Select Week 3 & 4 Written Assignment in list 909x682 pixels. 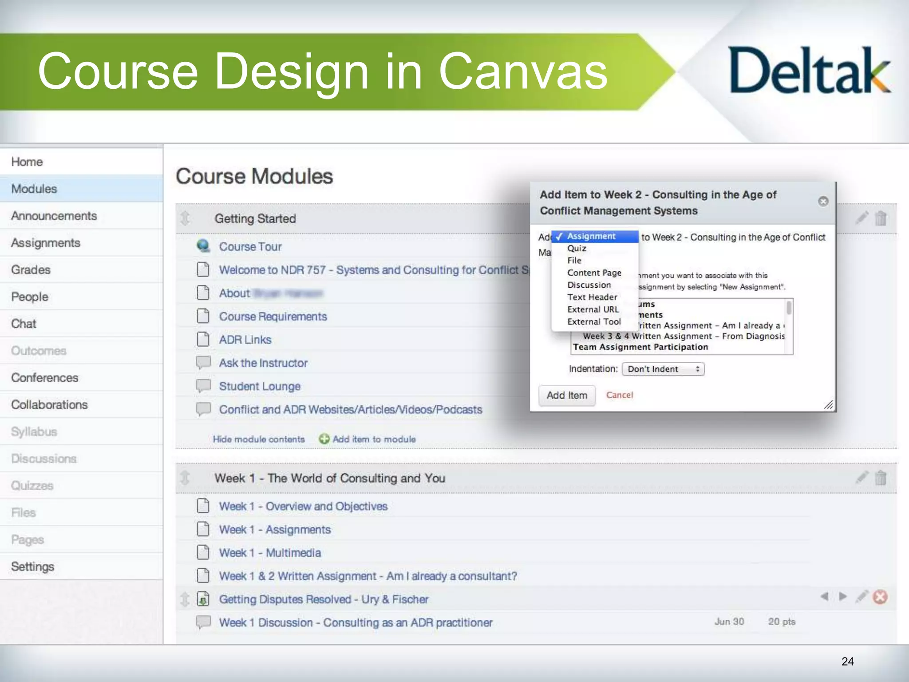pyautogui.click(x=684, y=336)
